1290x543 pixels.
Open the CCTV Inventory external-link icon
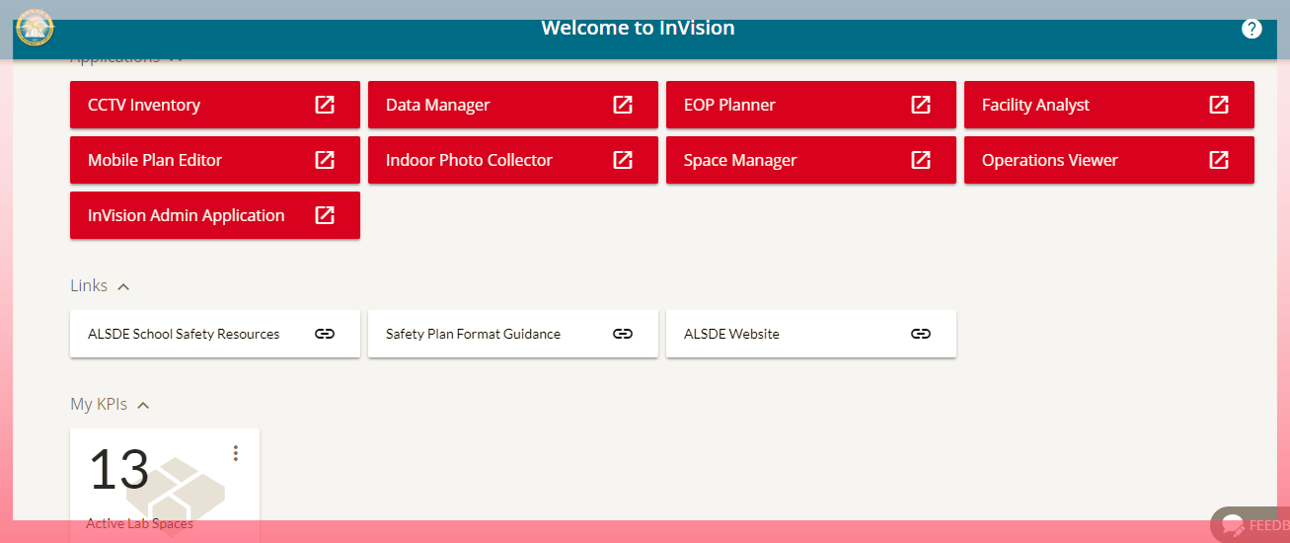pos(325,105)
